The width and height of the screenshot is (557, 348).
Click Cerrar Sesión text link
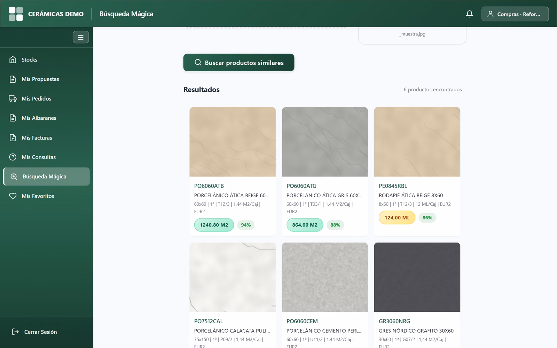[40, 332]
